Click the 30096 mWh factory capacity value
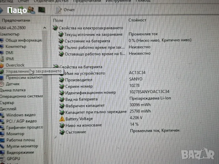Screen dimensions: 219x164 click(140, 105)
